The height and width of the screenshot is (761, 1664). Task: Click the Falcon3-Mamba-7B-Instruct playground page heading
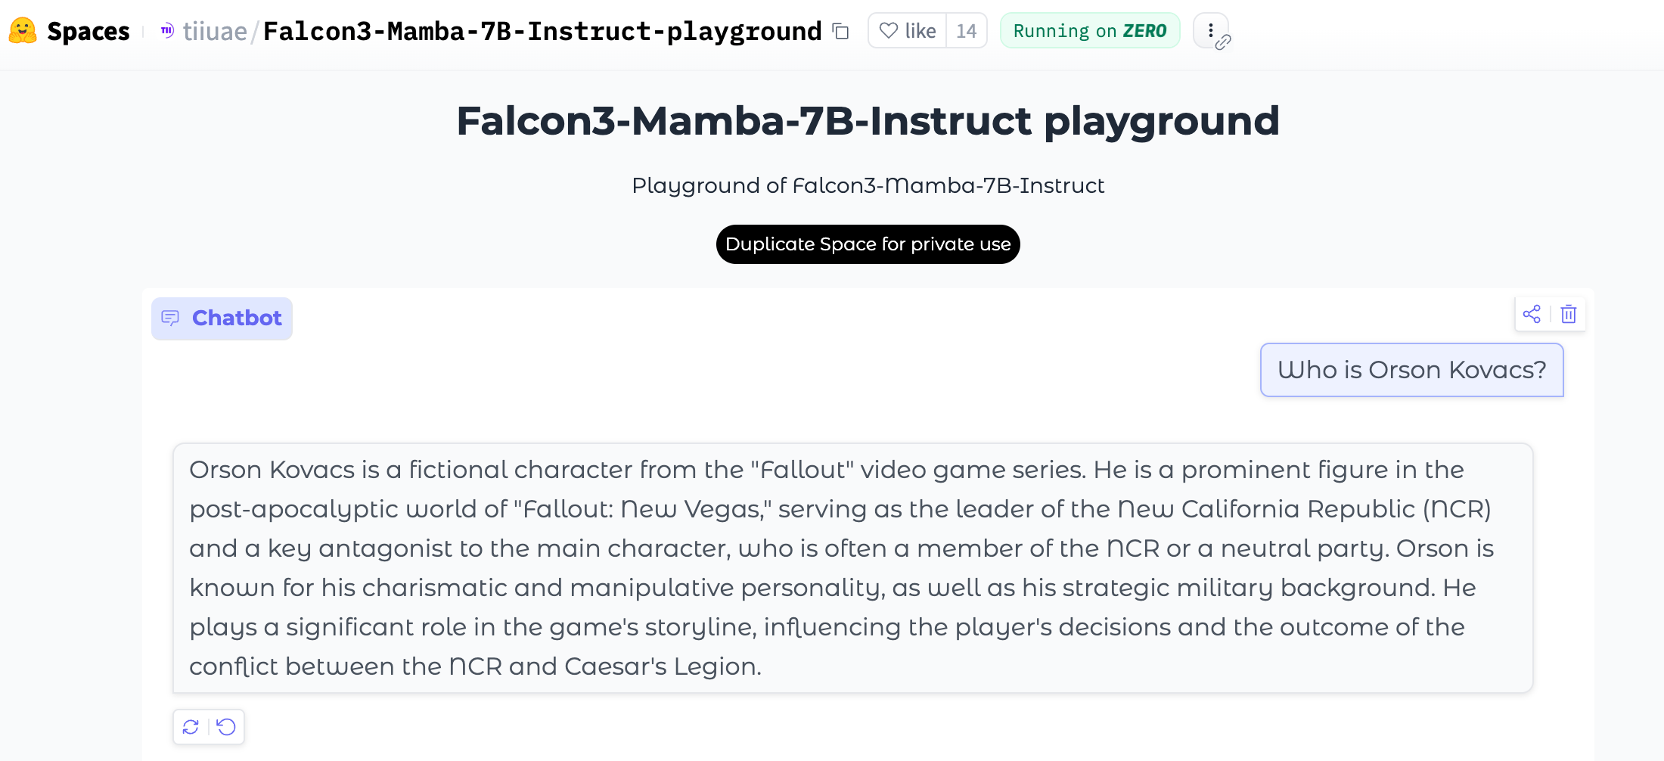[x=868, y=121]
